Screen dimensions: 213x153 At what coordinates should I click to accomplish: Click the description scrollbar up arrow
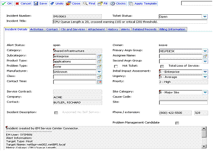(x=204, y=128)
